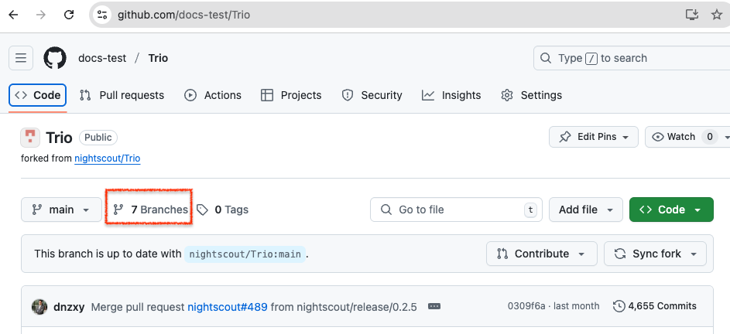Viewport: 730px width, 334px height.
Task: Bookmark page using star icon
Action: tap(716, 15)
